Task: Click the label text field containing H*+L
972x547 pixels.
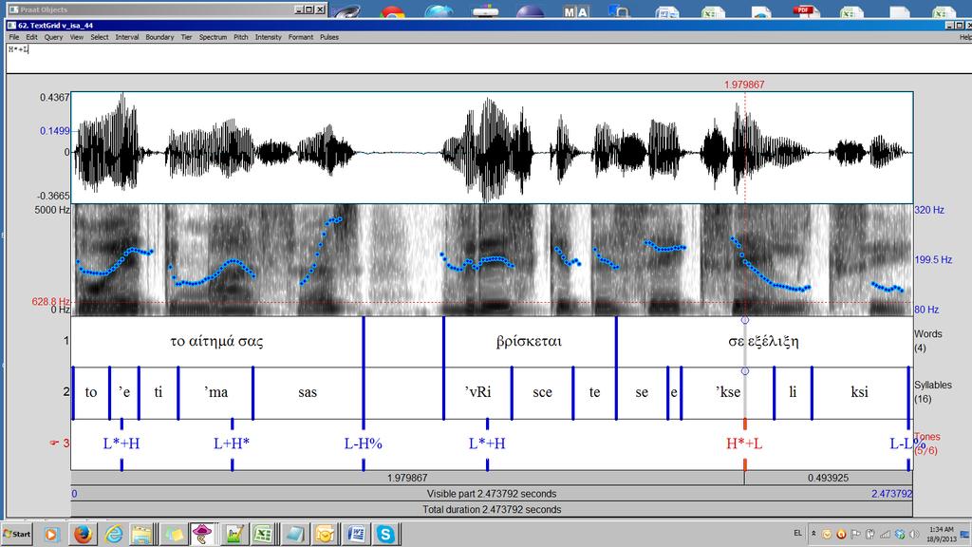Action: pyautogui.click(x=489, y=58)
